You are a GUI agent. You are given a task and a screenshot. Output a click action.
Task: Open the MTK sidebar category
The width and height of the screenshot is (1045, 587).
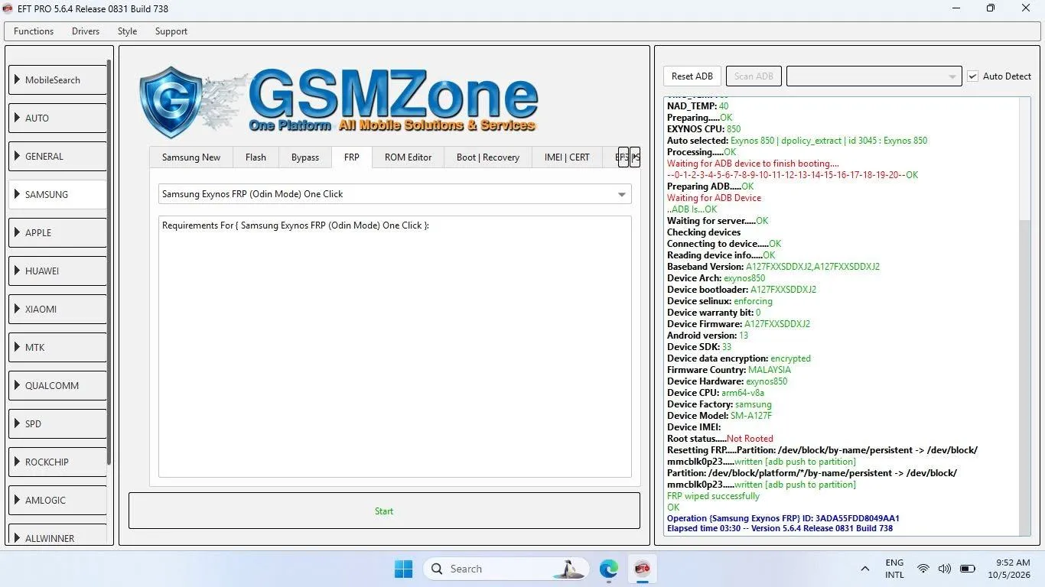pos(57,348)
